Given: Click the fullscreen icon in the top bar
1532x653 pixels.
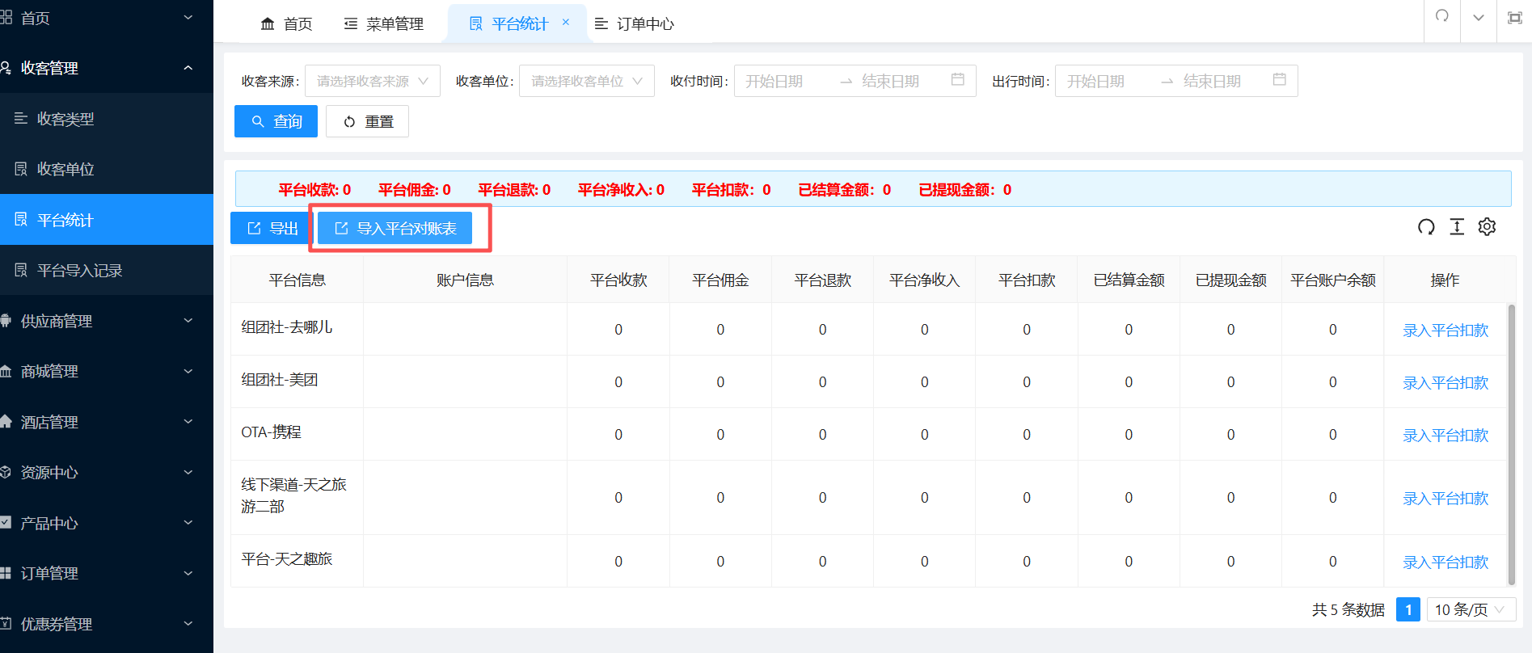Looking at the screenshot, I should [x=1514, y=18].
